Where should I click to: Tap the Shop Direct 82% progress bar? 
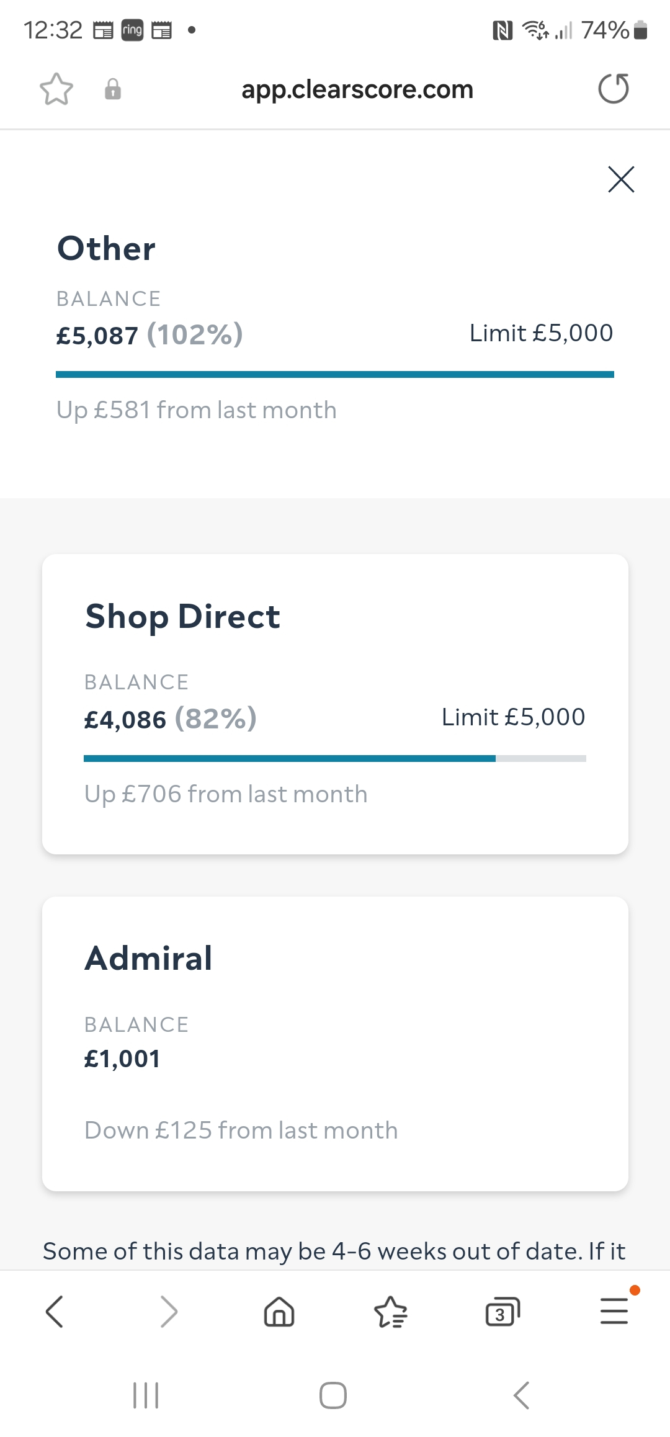point(335,758)
